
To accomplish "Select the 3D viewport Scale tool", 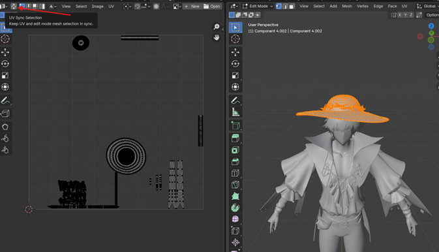I will pos(235,75).
